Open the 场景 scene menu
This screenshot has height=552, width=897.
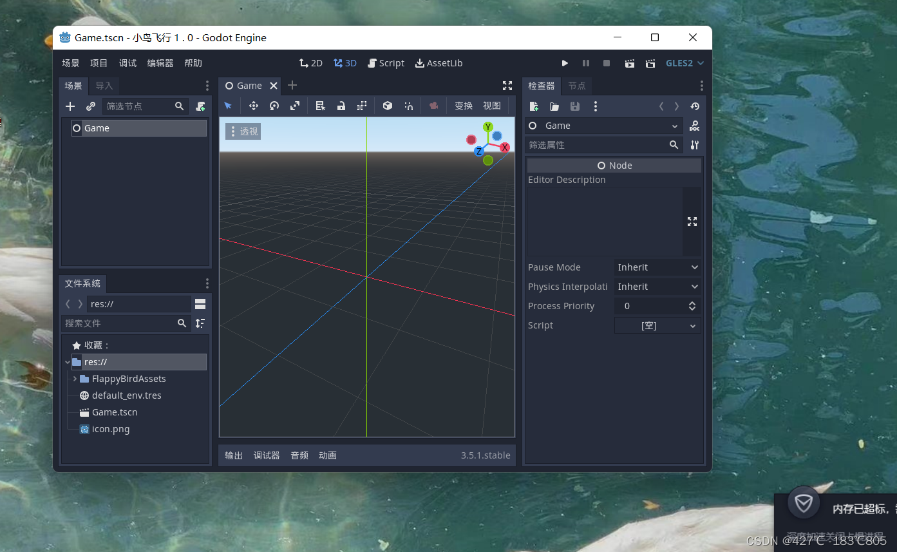[71, 63]
